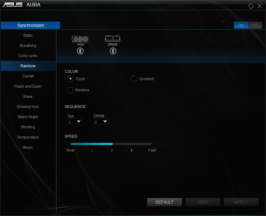The width and height of the screenshot is (266, 216).
Task: Select the DRAM memory device icon
Action: click(113, 39)
